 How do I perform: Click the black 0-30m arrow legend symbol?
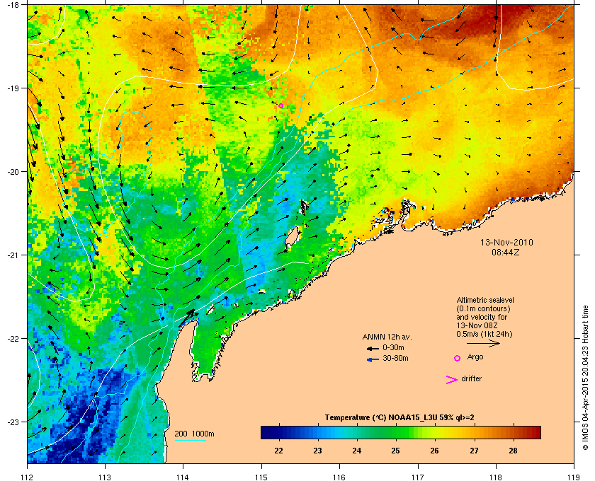click(373, 348)
